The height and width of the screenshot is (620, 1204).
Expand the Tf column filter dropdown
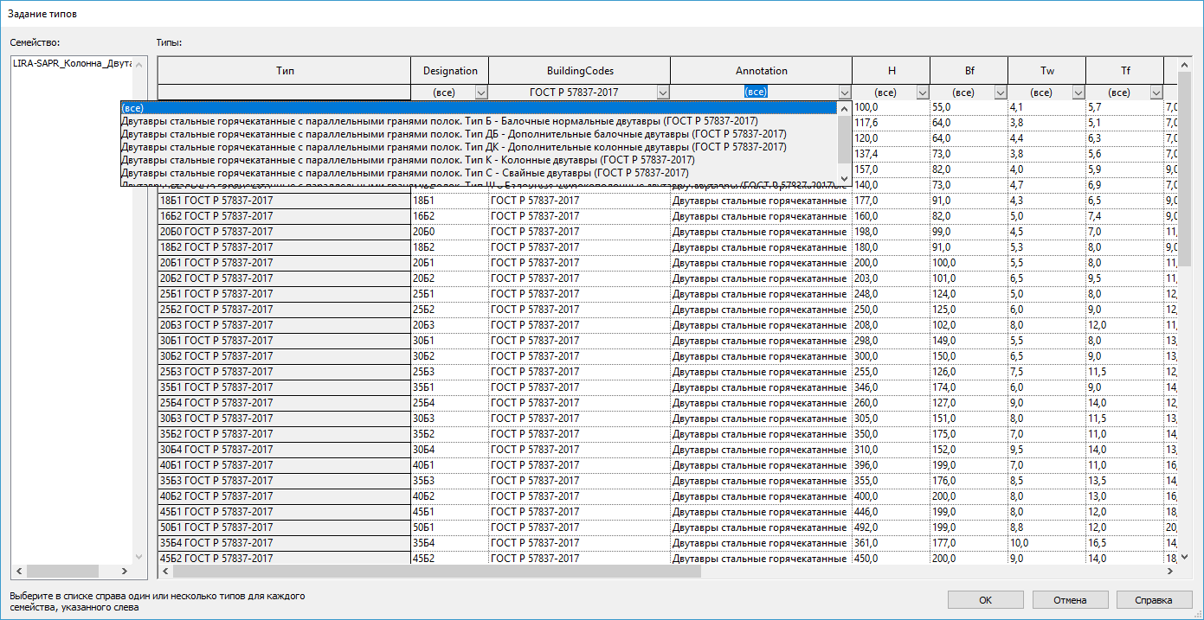(x=1156, y=92)
